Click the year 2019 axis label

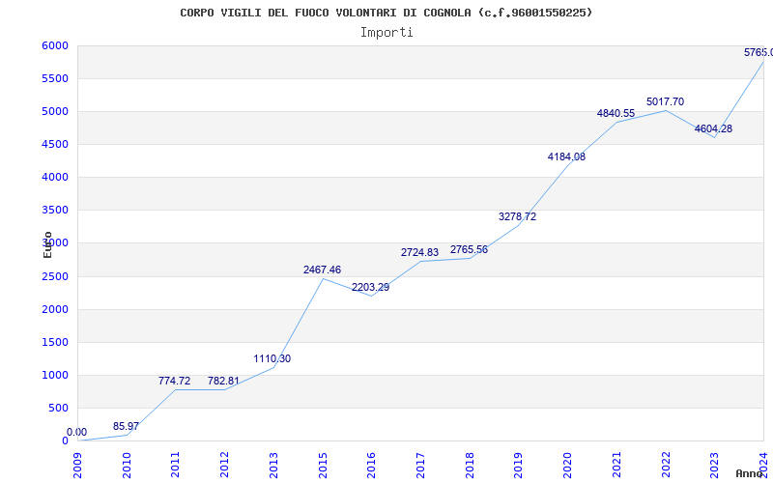(519, 466)
